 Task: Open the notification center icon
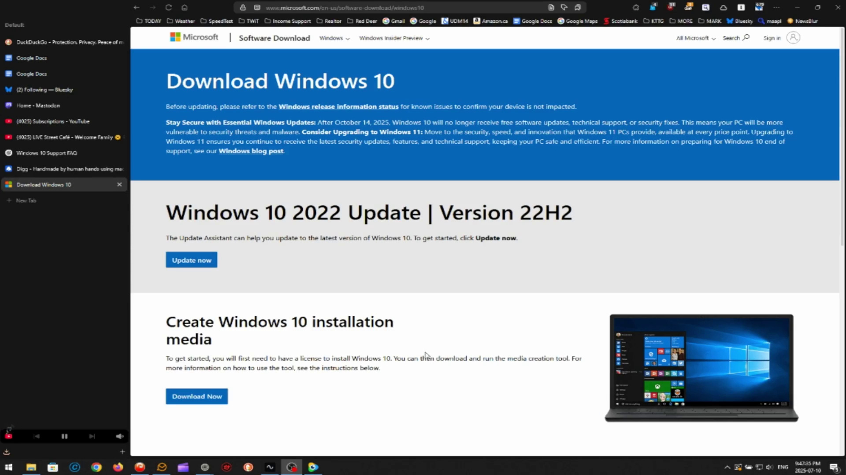834,467
